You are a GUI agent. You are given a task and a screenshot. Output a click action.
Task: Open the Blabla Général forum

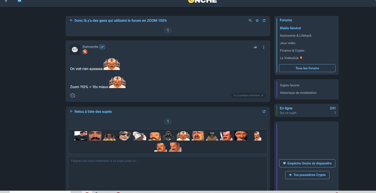pyautogui.click(x=290, y=28)
